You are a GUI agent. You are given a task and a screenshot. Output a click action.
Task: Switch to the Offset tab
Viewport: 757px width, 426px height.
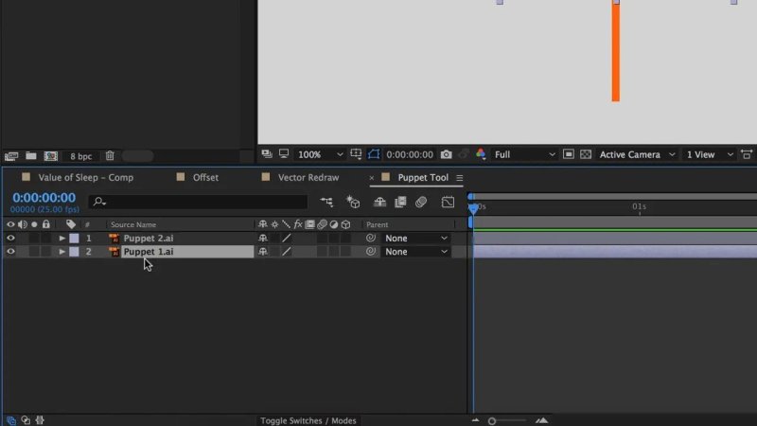click(x=205, y=177)
